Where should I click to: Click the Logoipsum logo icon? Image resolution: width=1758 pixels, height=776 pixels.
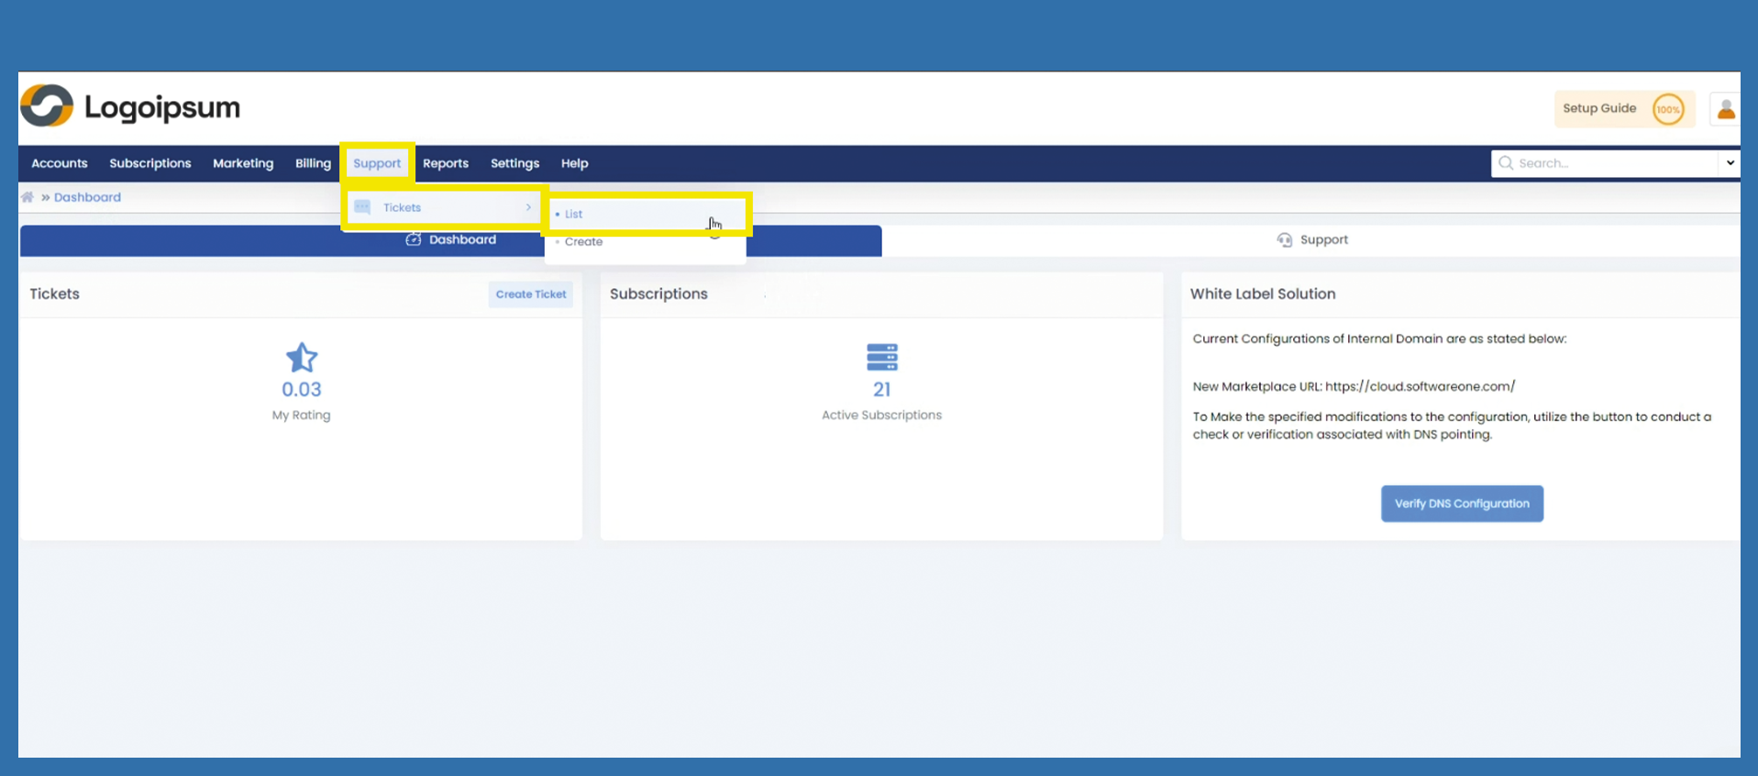click(47, 106)
